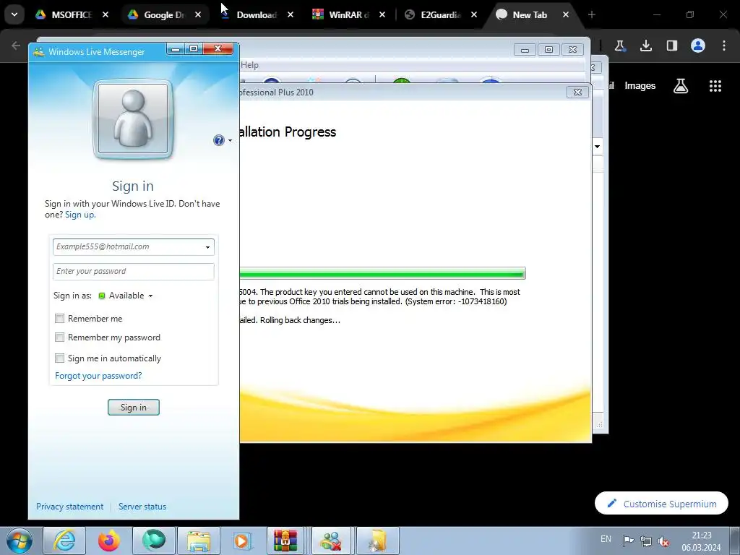This screenshot has height=555, width=740.
Task: Focus the email address field
Action: pyautogui.click(x=134, y=247)
